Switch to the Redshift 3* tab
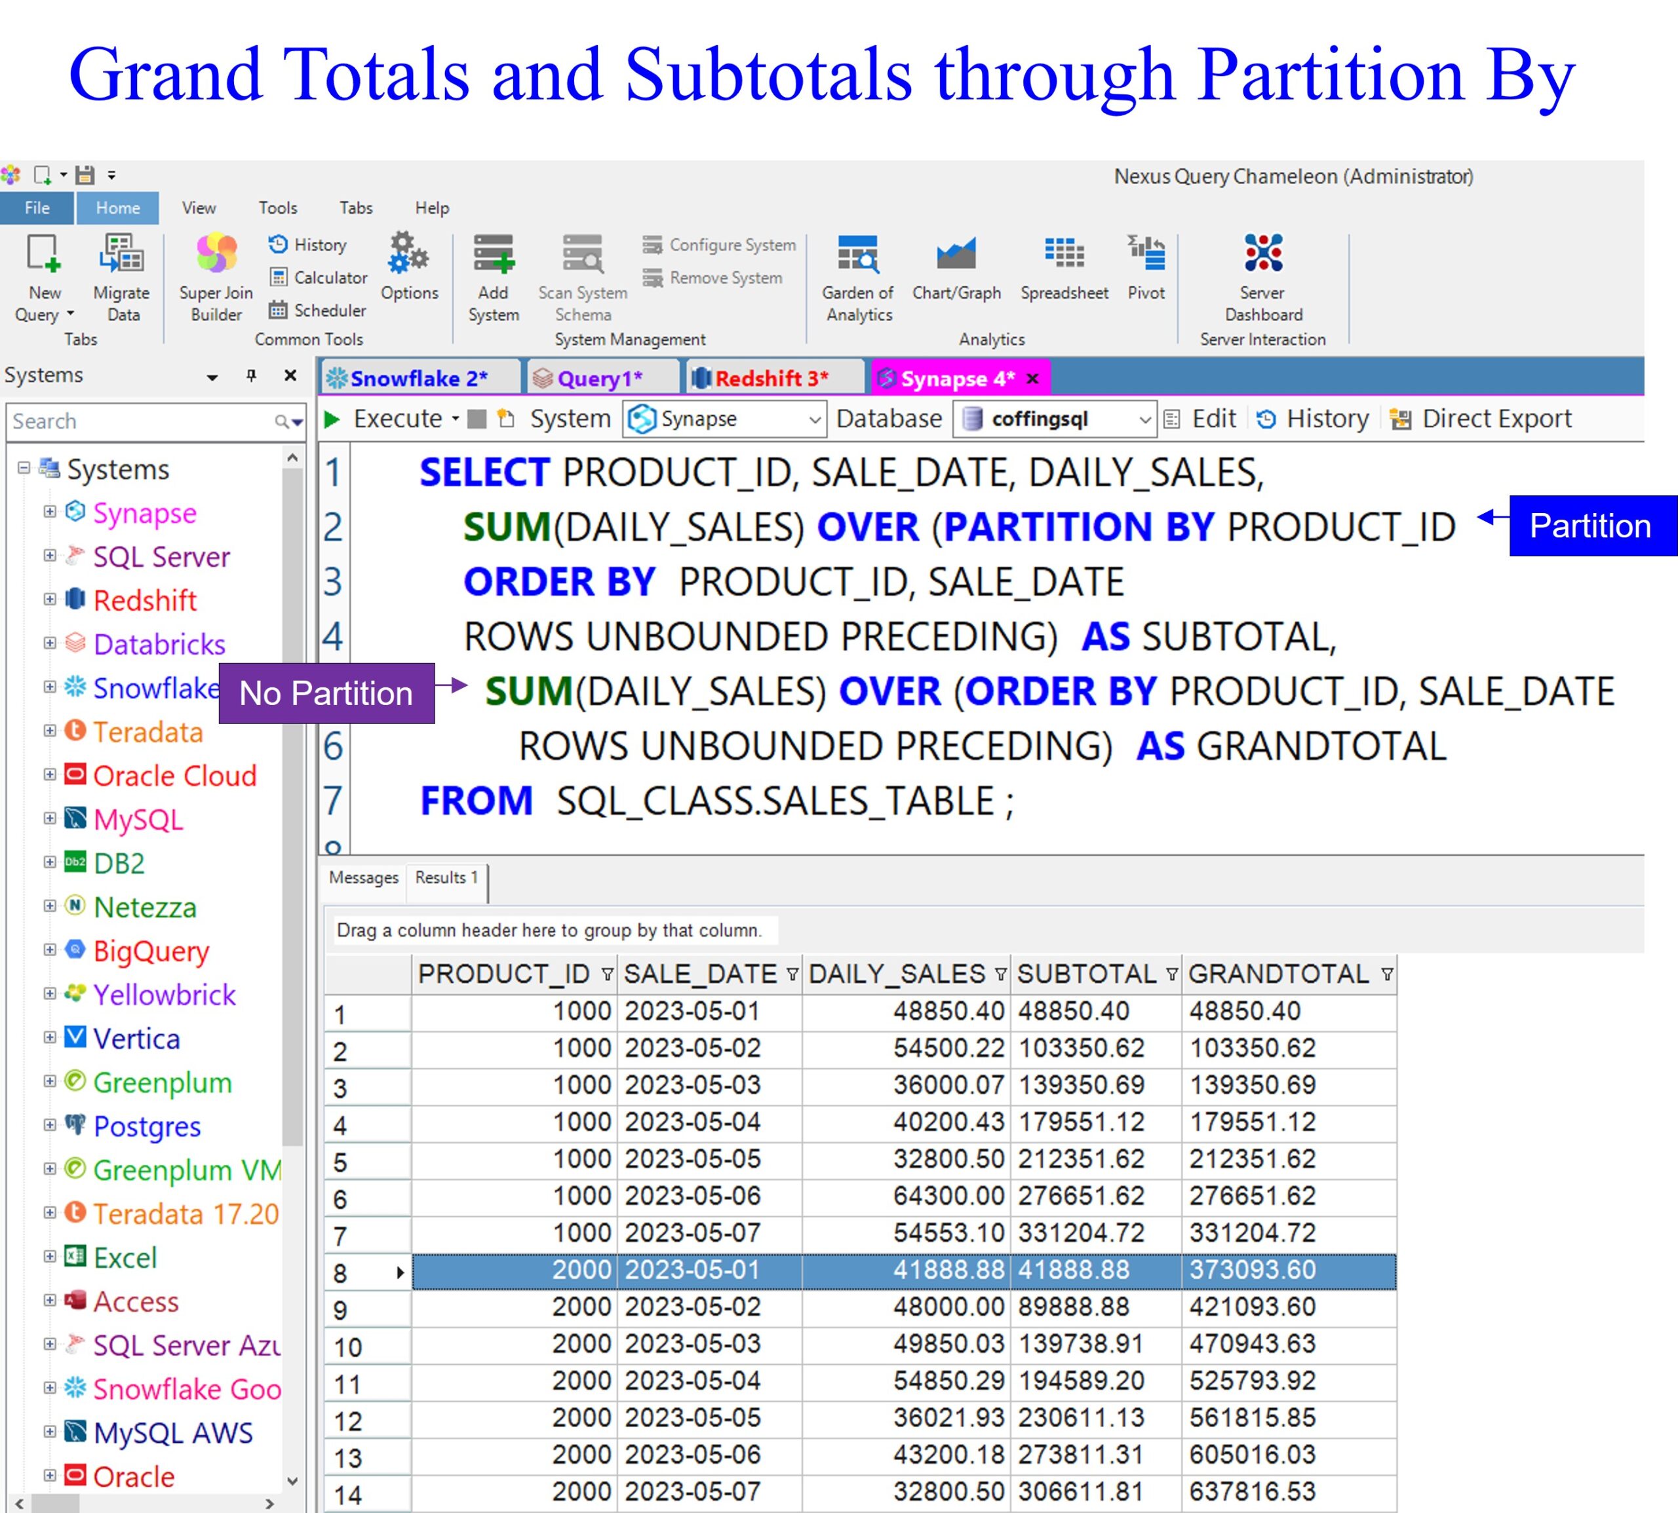Image resolution: width=1678 pixels, height=1513 pixels. pos(770,379)
